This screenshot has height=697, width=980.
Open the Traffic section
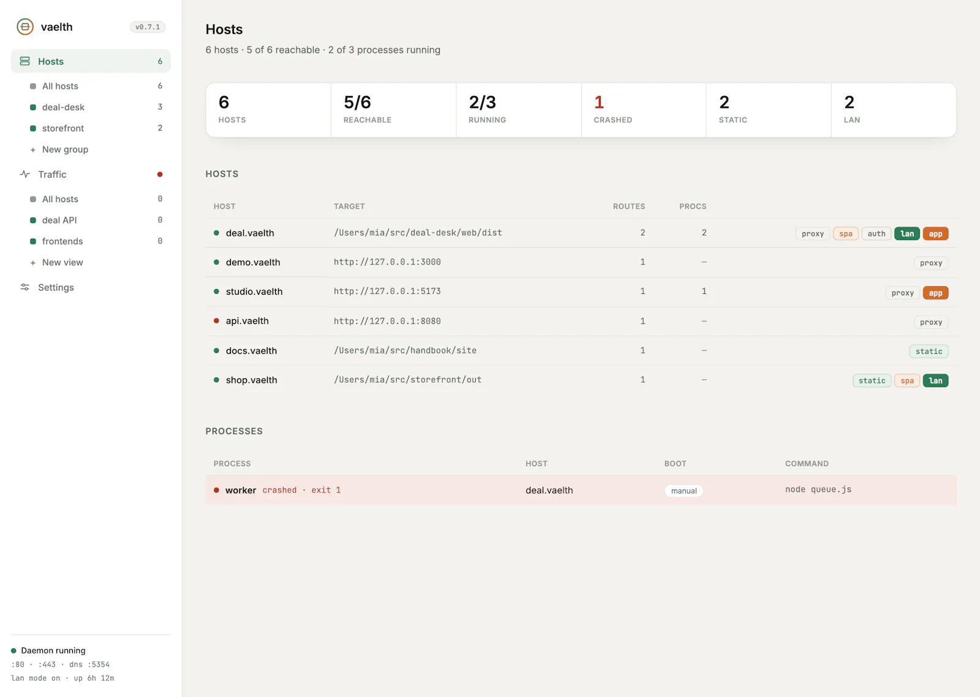91,175
